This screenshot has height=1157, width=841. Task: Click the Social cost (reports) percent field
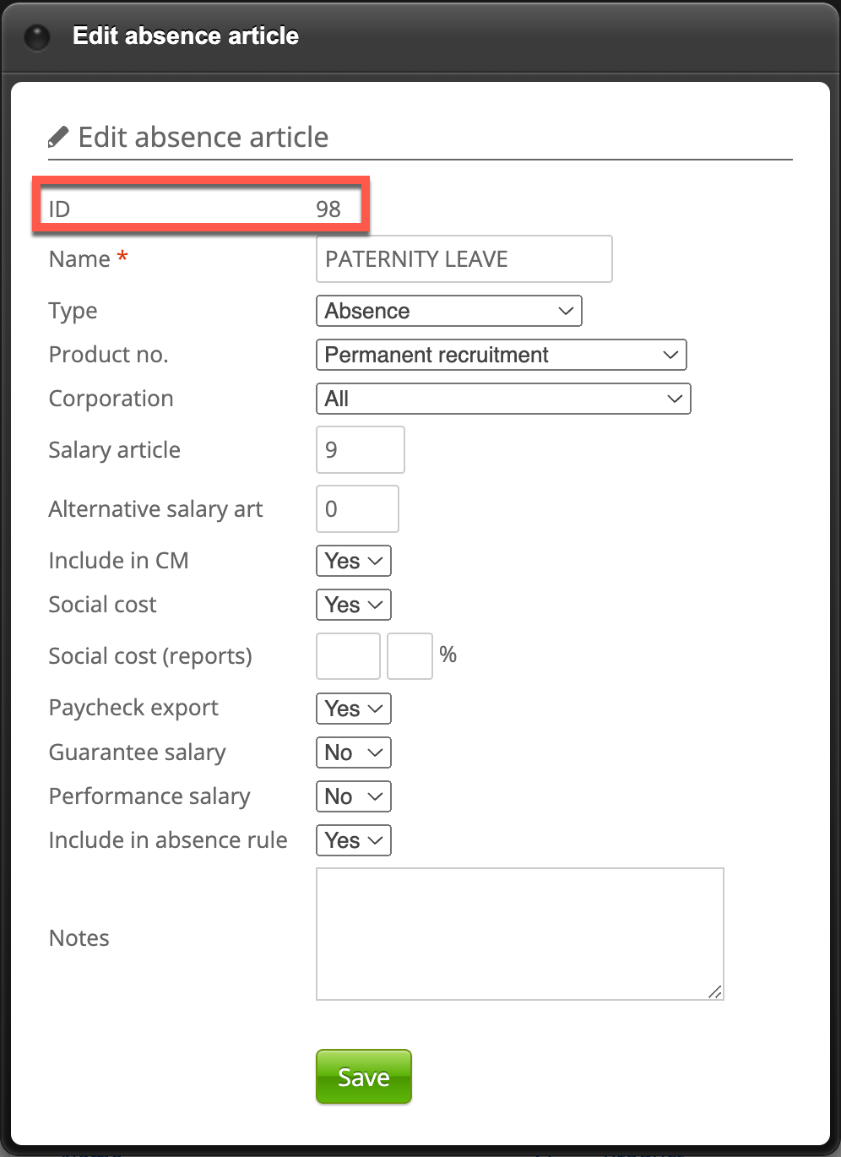(x=410, y=656)
